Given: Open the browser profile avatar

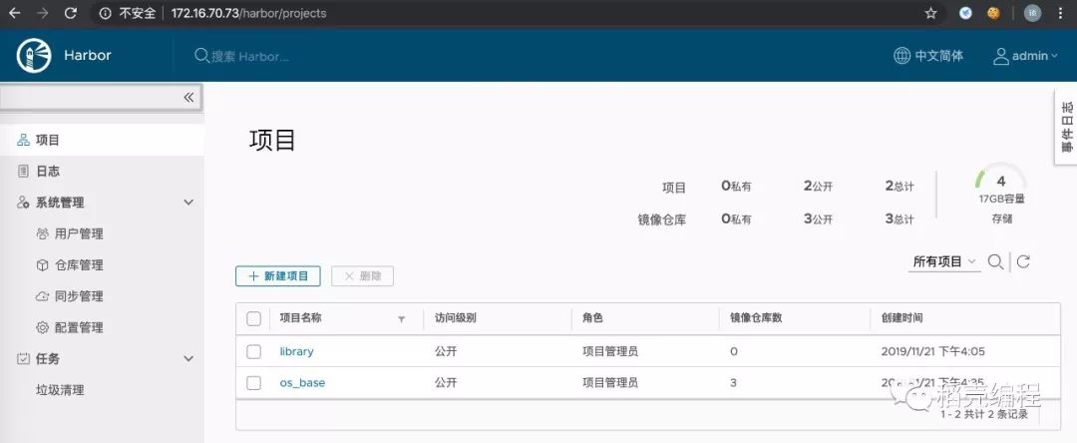Looking at the screenshot, I should 1032,13.
